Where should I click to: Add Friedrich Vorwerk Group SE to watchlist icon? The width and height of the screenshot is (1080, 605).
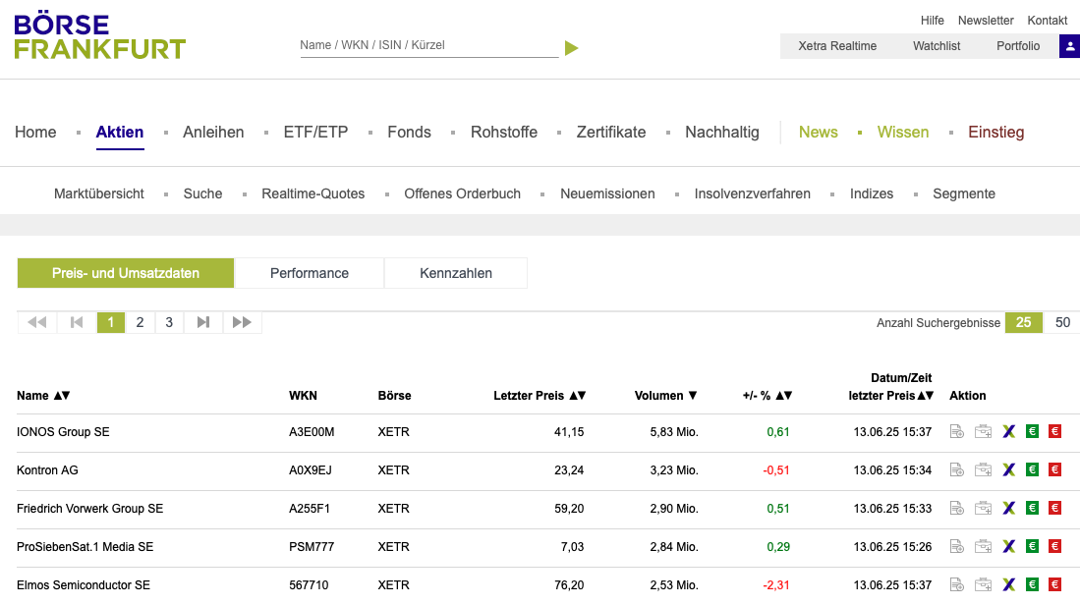coord(957,508)
